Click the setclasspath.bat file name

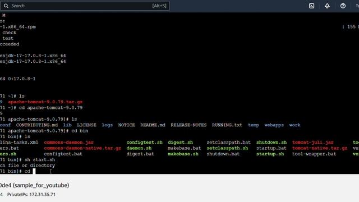click(x=229, y=143)
